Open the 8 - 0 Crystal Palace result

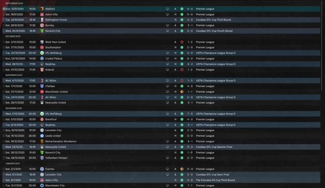tap(190, 59)
